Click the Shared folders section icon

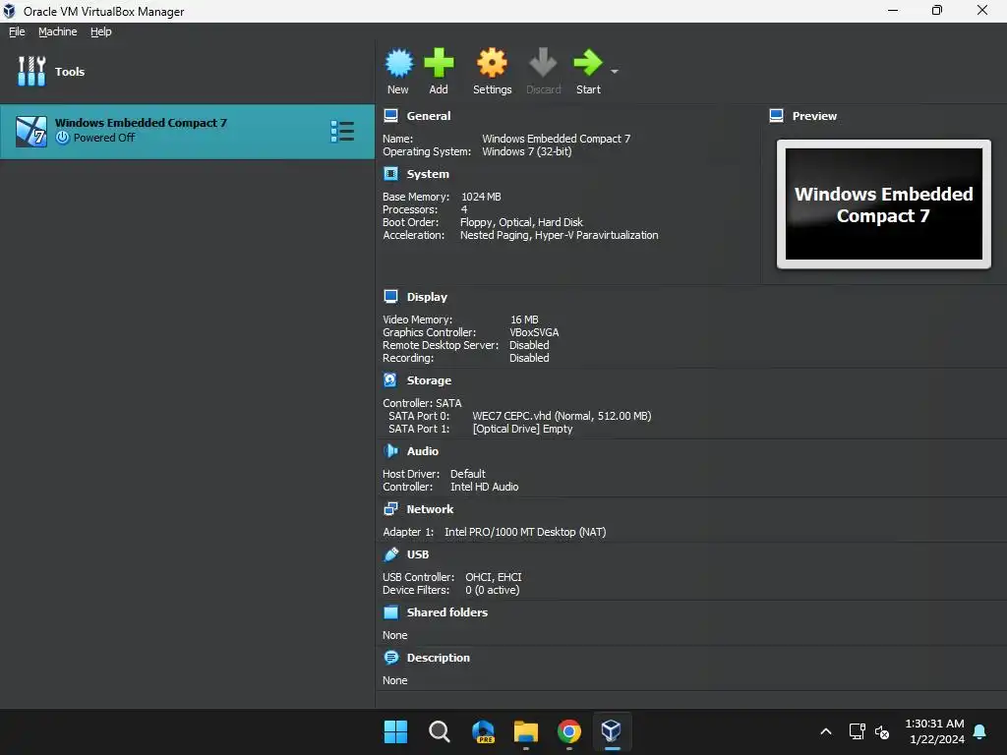tap(390, 611)
